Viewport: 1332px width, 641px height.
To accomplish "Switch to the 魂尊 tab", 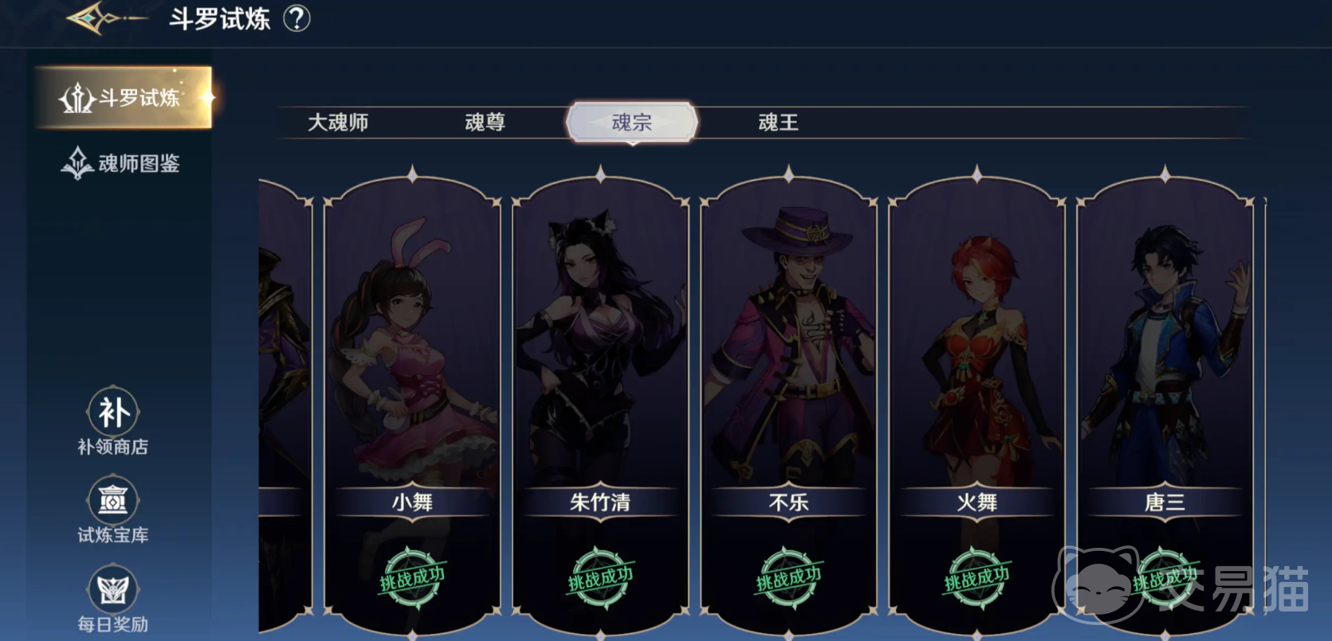I will point(485,123).
